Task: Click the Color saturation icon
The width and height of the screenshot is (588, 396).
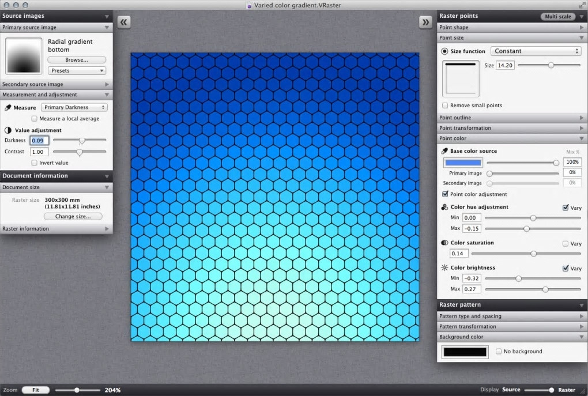Action: pyautogui.click(x=444, y=243)
